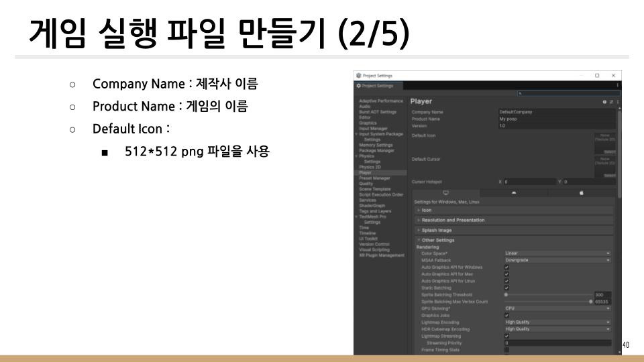This screenshot has width=644, height=362.
Task: Click the Player preset sliders icon
Action: click(x=611, y=102)
